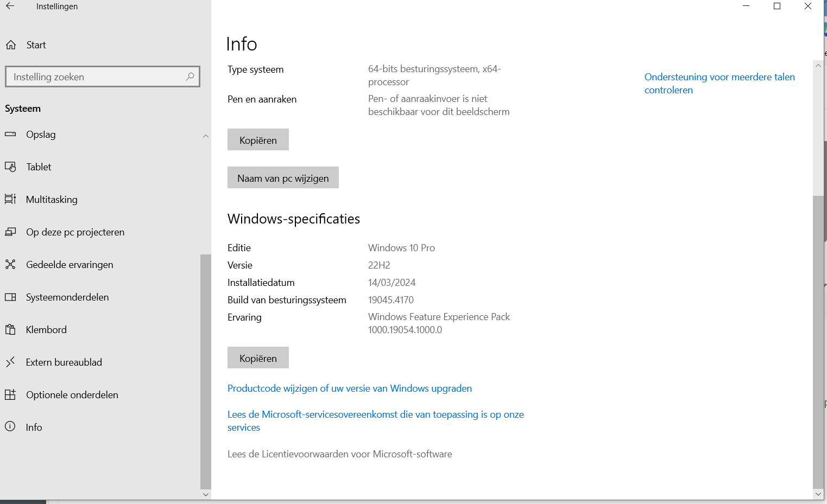The image size is (827, 504).
Task: Click sidebar scrollbar up arrow
Action: 206,136
